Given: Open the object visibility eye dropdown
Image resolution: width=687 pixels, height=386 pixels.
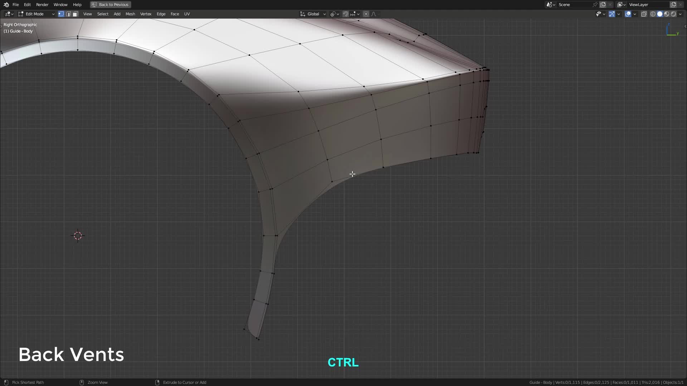Looking at the screenshot, I should [x=600, y=14].
